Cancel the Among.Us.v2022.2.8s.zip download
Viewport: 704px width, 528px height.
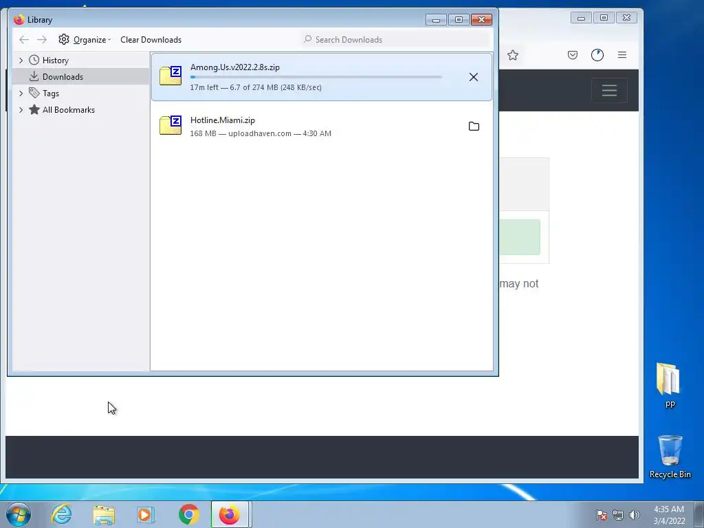[473, 77]
